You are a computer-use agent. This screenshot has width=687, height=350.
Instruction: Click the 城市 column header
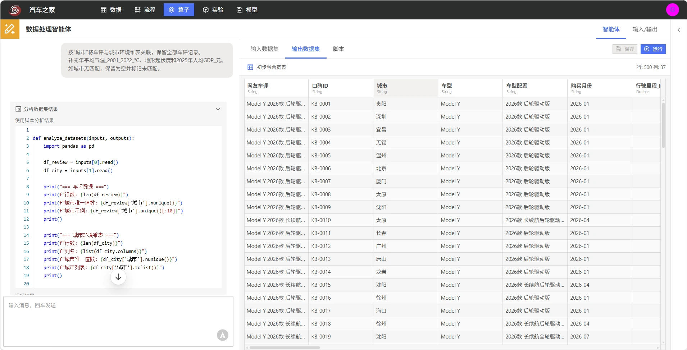405,88
